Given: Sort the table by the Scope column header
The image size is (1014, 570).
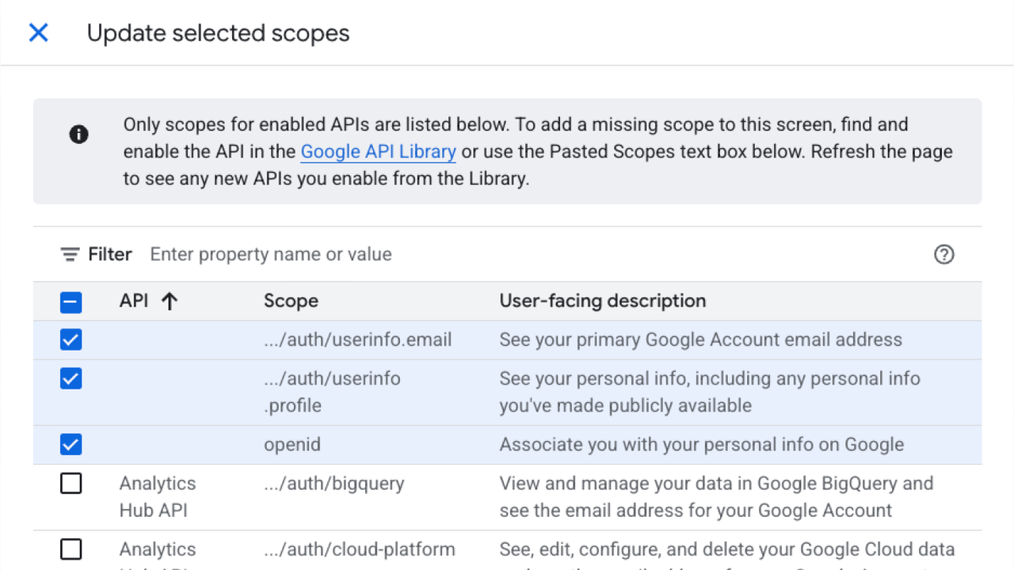Looking at the screenshot, I should click(x=291, y=302).
